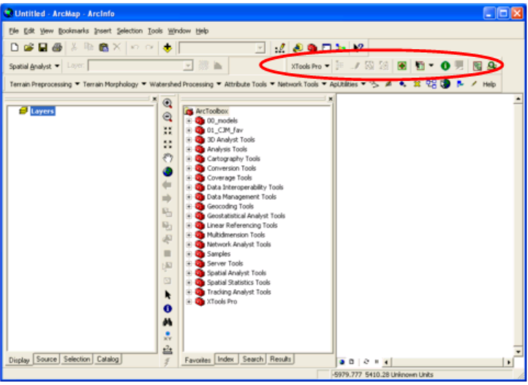Click the Add Data plus icon
Viewport: 528px width, 385px height.
(x=167, y=47)
